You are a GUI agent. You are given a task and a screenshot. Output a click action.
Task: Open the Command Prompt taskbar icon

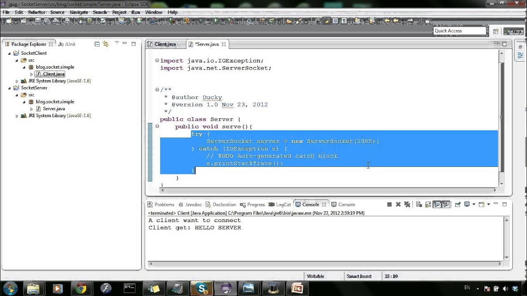pyautogui.click(x=130, y=288)
